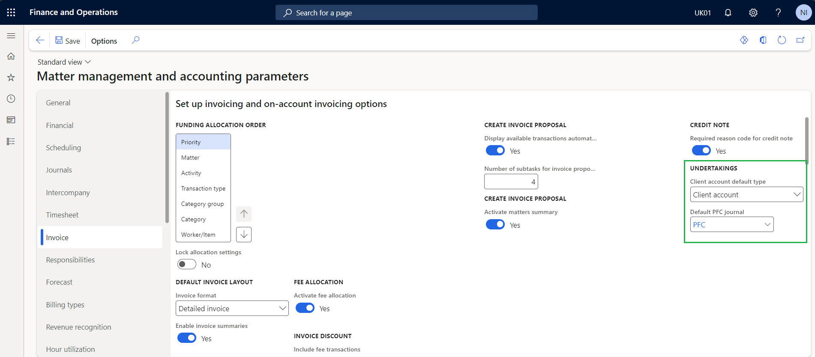Save the parameters with Save button
Viewport: 815px width, 357px height.
click(x=68, y=41)
